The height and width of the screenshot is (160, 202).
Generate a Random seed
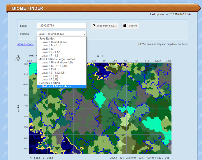(130, 26)
